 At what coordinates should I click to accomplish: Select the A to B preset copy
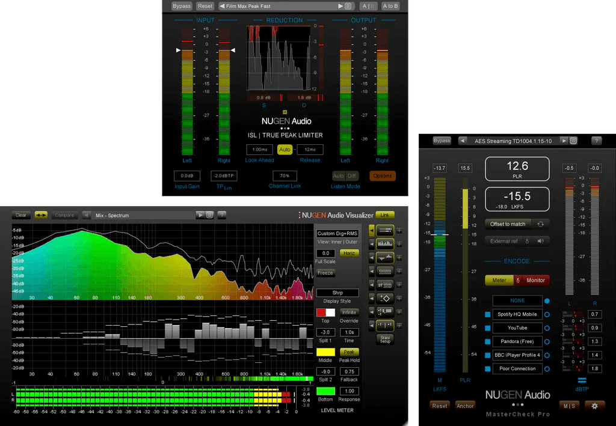point(390,5)
